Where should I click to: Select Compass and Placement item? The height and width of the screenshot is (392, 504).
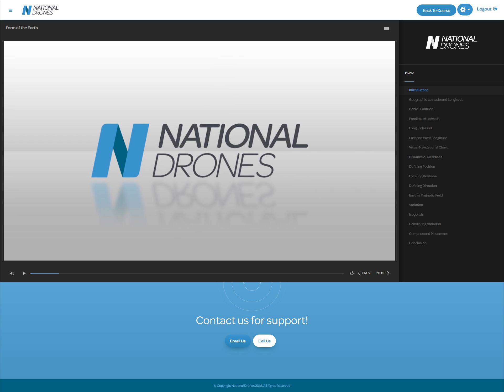click(451, 234)
